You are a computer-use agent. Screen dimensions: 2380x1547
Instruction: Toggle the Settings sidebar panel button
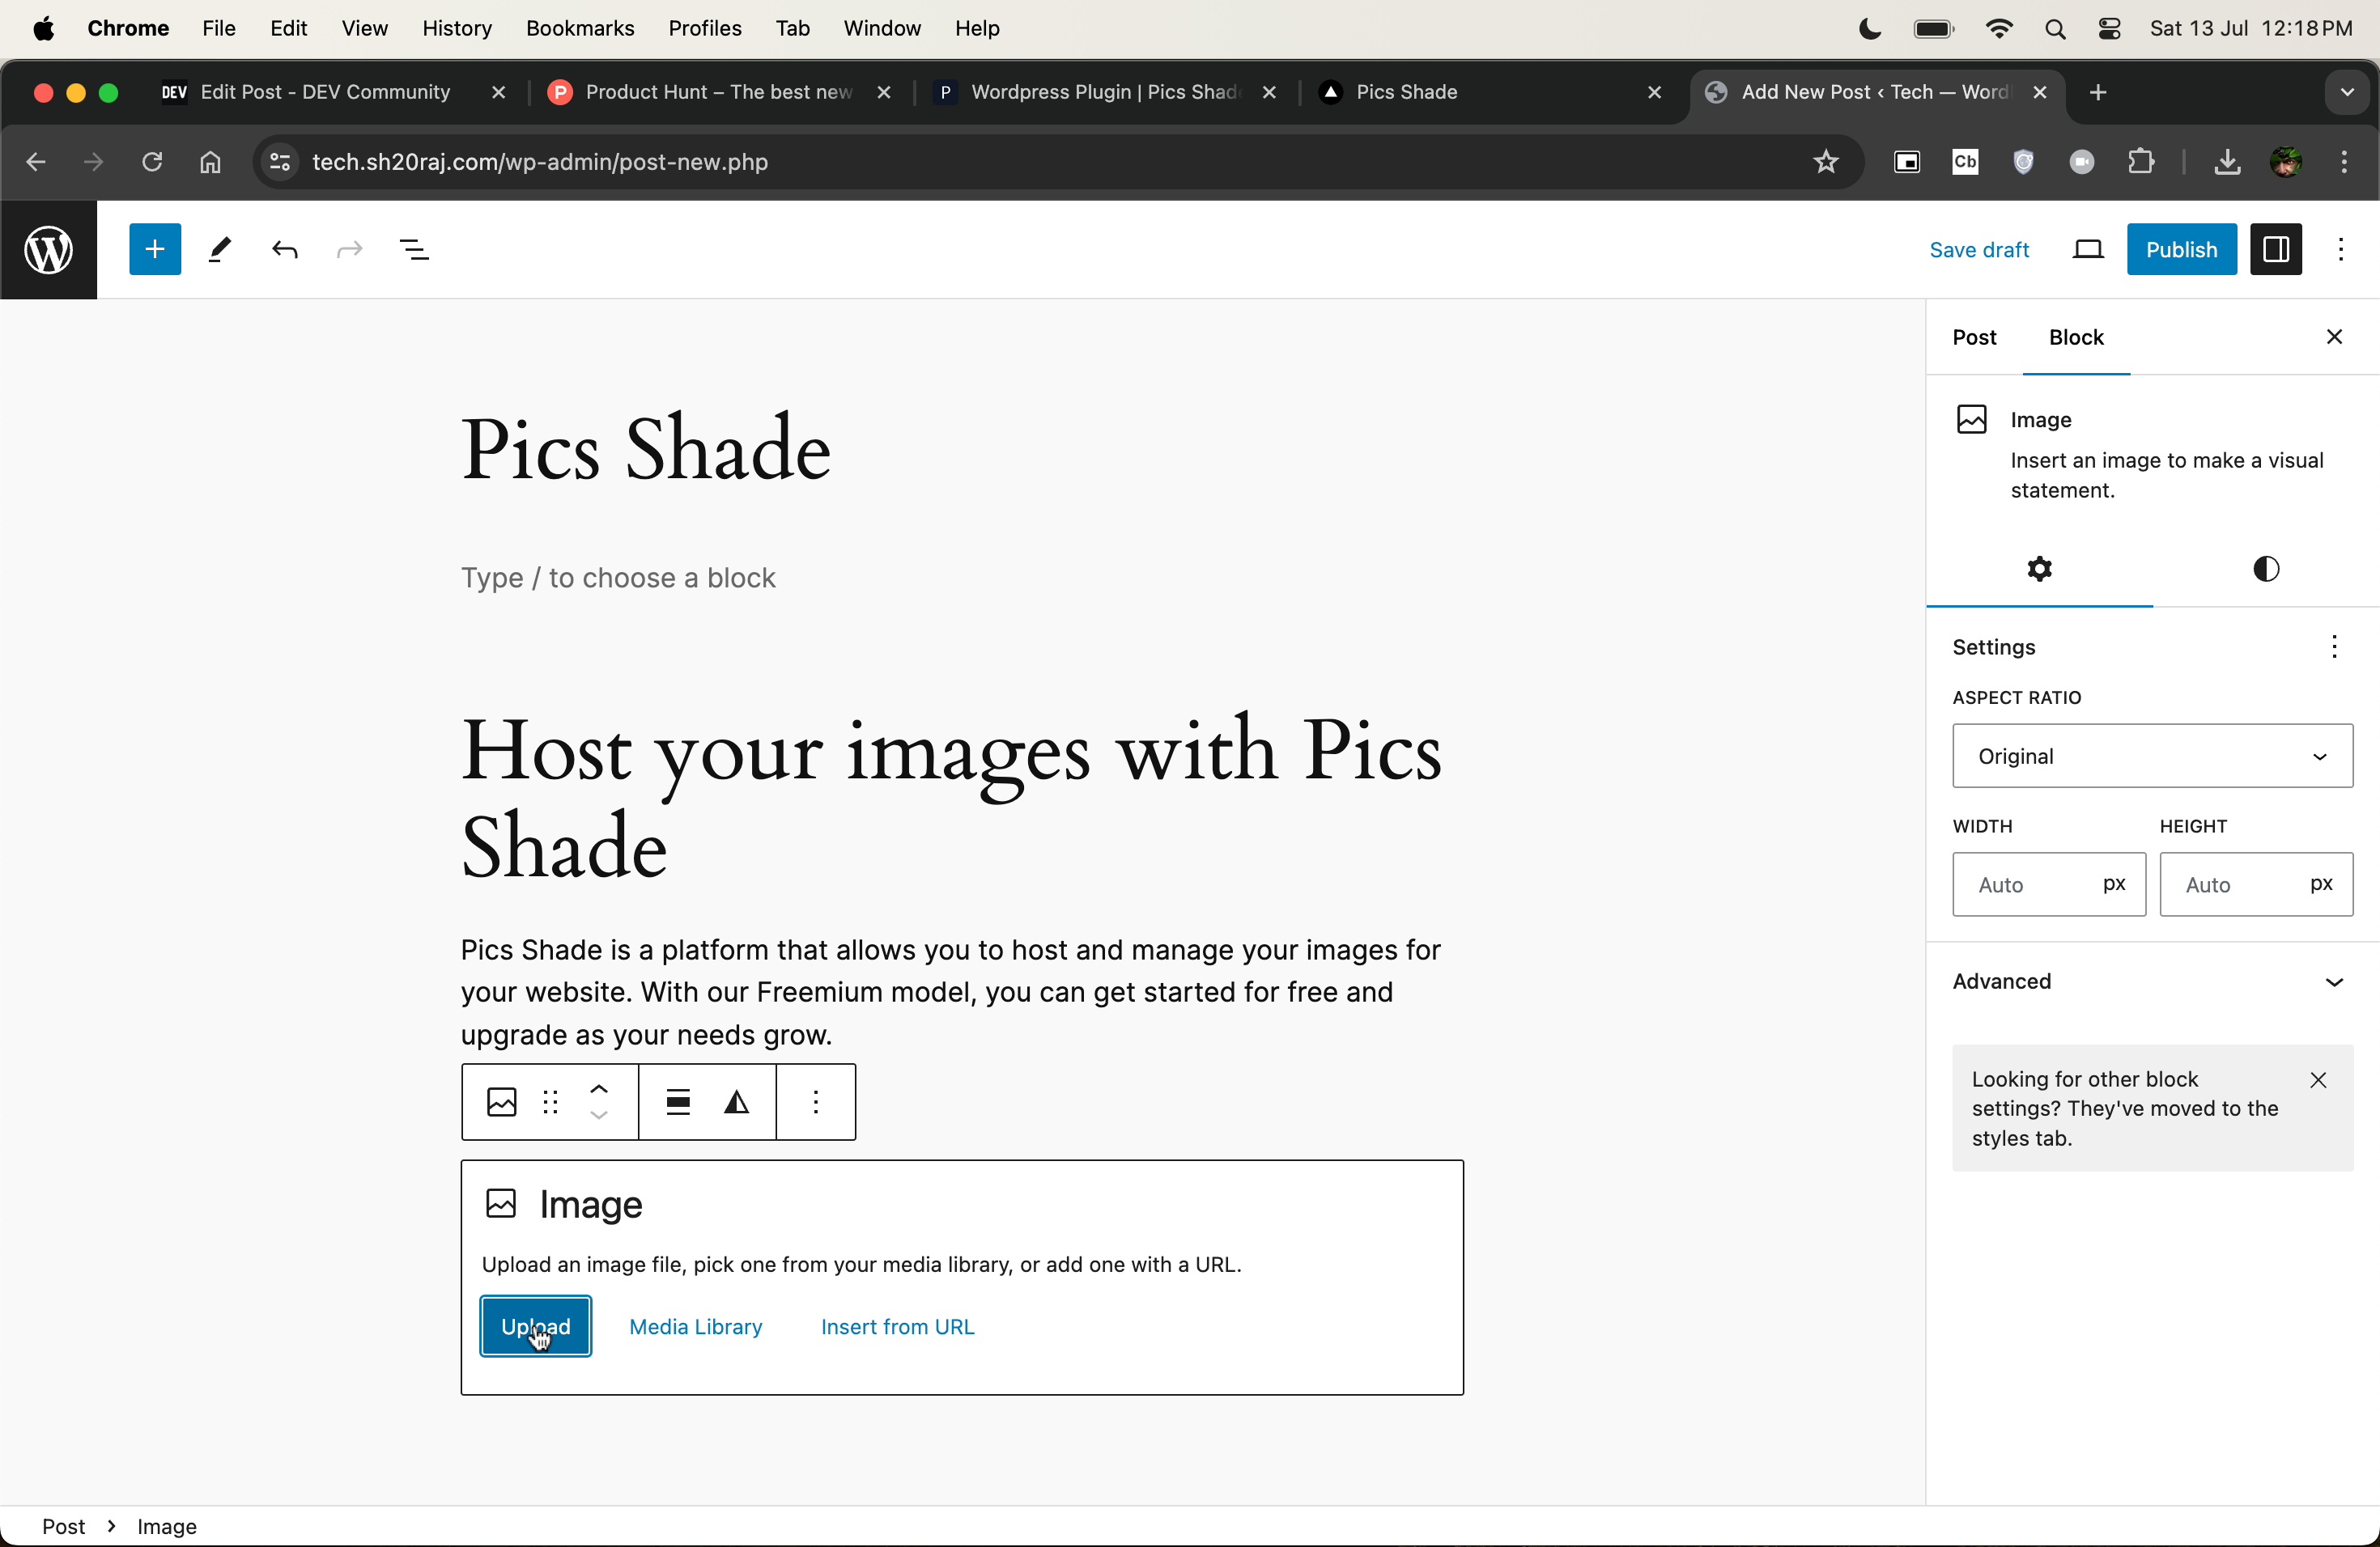tap(2276, 250)
